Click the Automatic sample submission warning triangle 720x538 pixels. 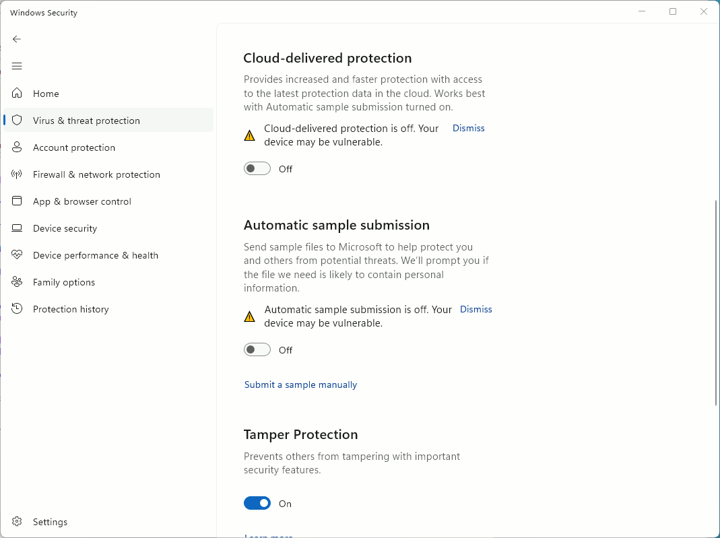[x=249, y=316]
